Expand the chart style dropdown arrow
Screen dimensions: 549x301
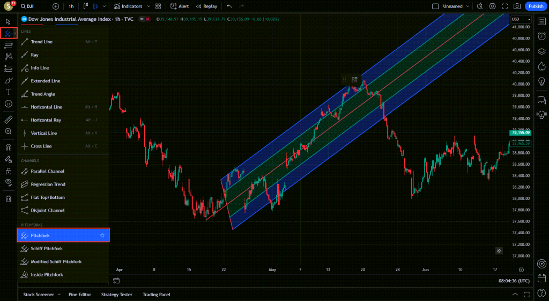pyautogui.click(x=105, y=6)
